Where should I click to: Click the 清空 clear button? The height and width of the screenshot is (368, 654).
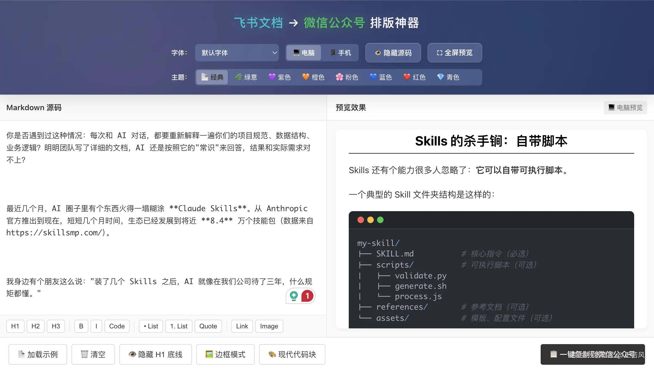point(93,354)
